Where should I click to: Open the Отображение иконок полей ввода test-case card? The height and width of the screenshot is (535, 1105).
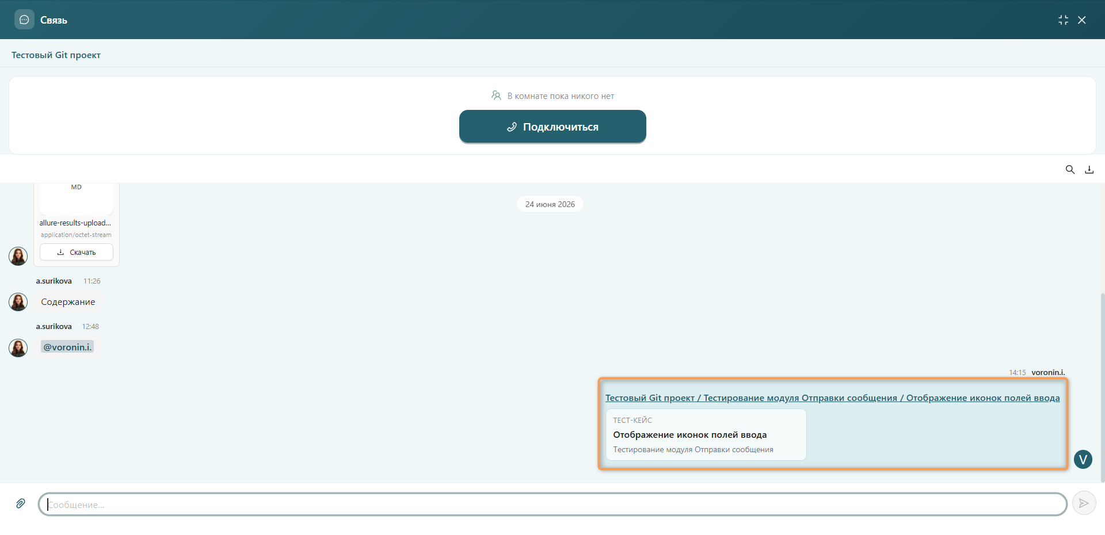click(706, 434)
